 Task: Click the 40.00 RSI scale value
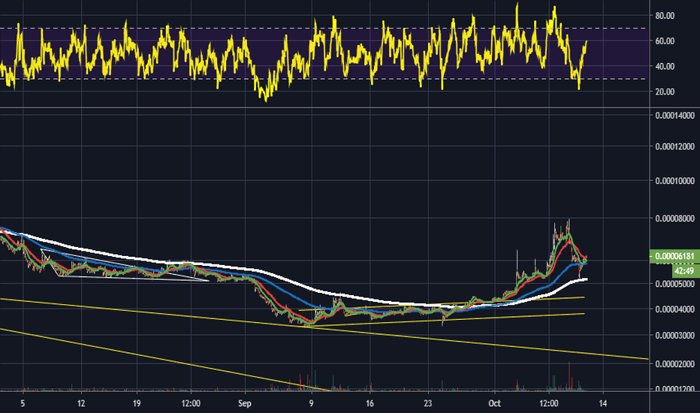665,67
